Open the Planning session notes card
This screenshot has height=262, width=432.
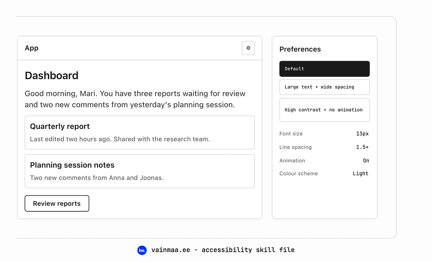tap(140, 171)
